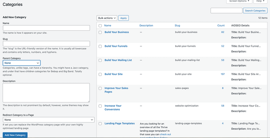The width and height of the screenshot is (270, 138).
Task: Open the Improve Your Sales Pages category
Action: [x=116, y=90]
